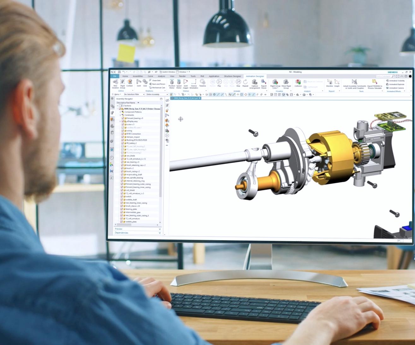Click the Inverse Kinematics icon
Image resolution: width=415 pixels, height=345 pixels.
(x=194, y=83)
